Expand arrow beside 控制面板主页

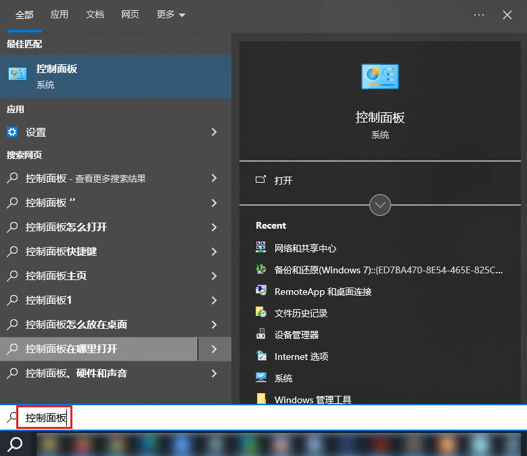tap(214, 276)
